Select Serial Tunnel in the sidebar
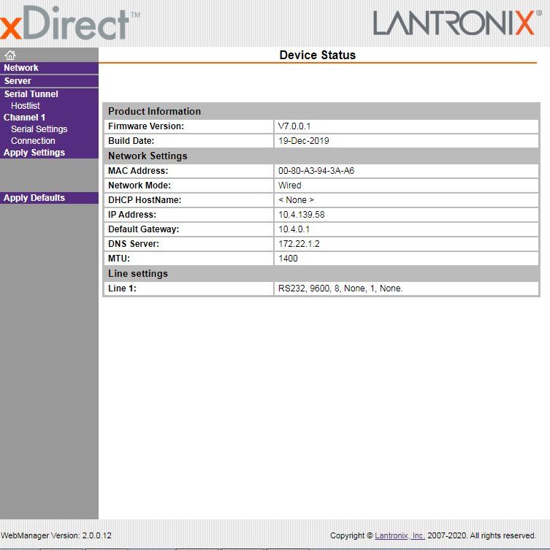The image size is (550, 550). [31, 94]
